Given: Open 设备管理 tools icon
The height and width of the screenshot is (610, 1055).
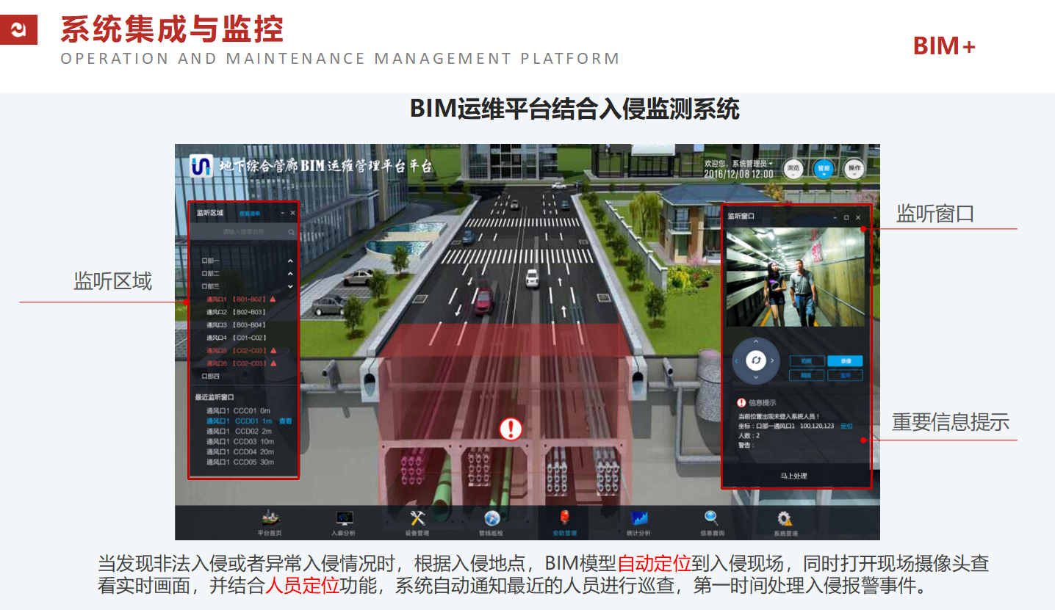Looking at the screenshot, I should (417, 520).
